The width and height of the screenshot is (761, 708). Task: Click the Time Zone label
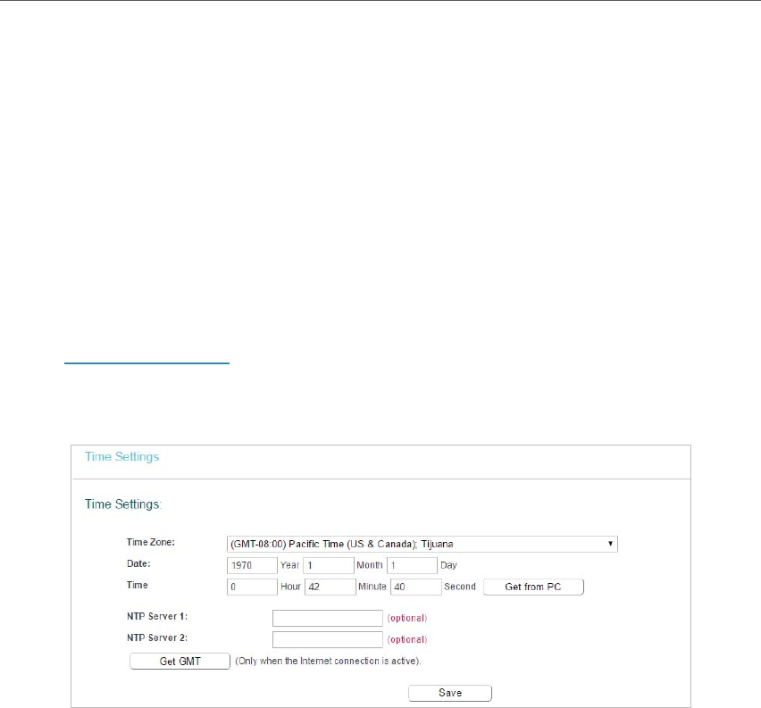[x=150, y=543]
